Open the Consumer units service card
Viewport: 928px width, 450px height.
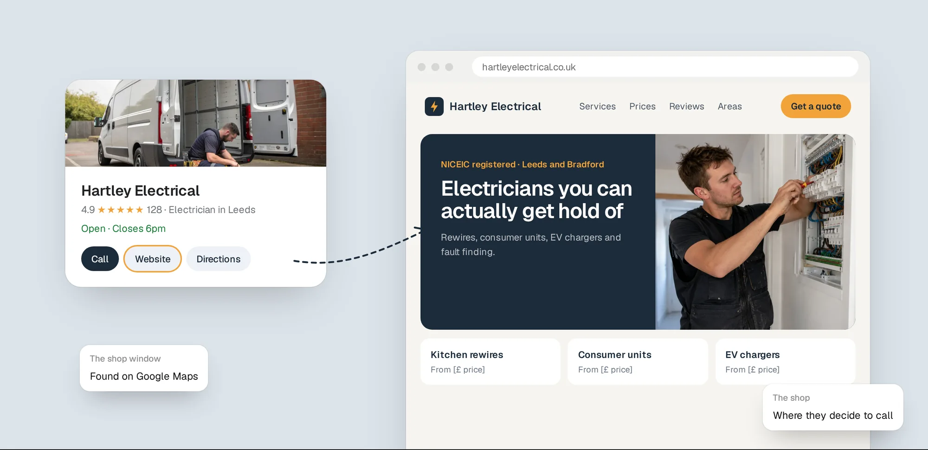638,361
